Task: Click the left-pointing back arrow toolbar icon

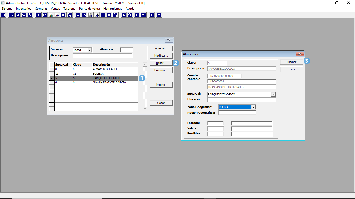Action: [152, 15]
